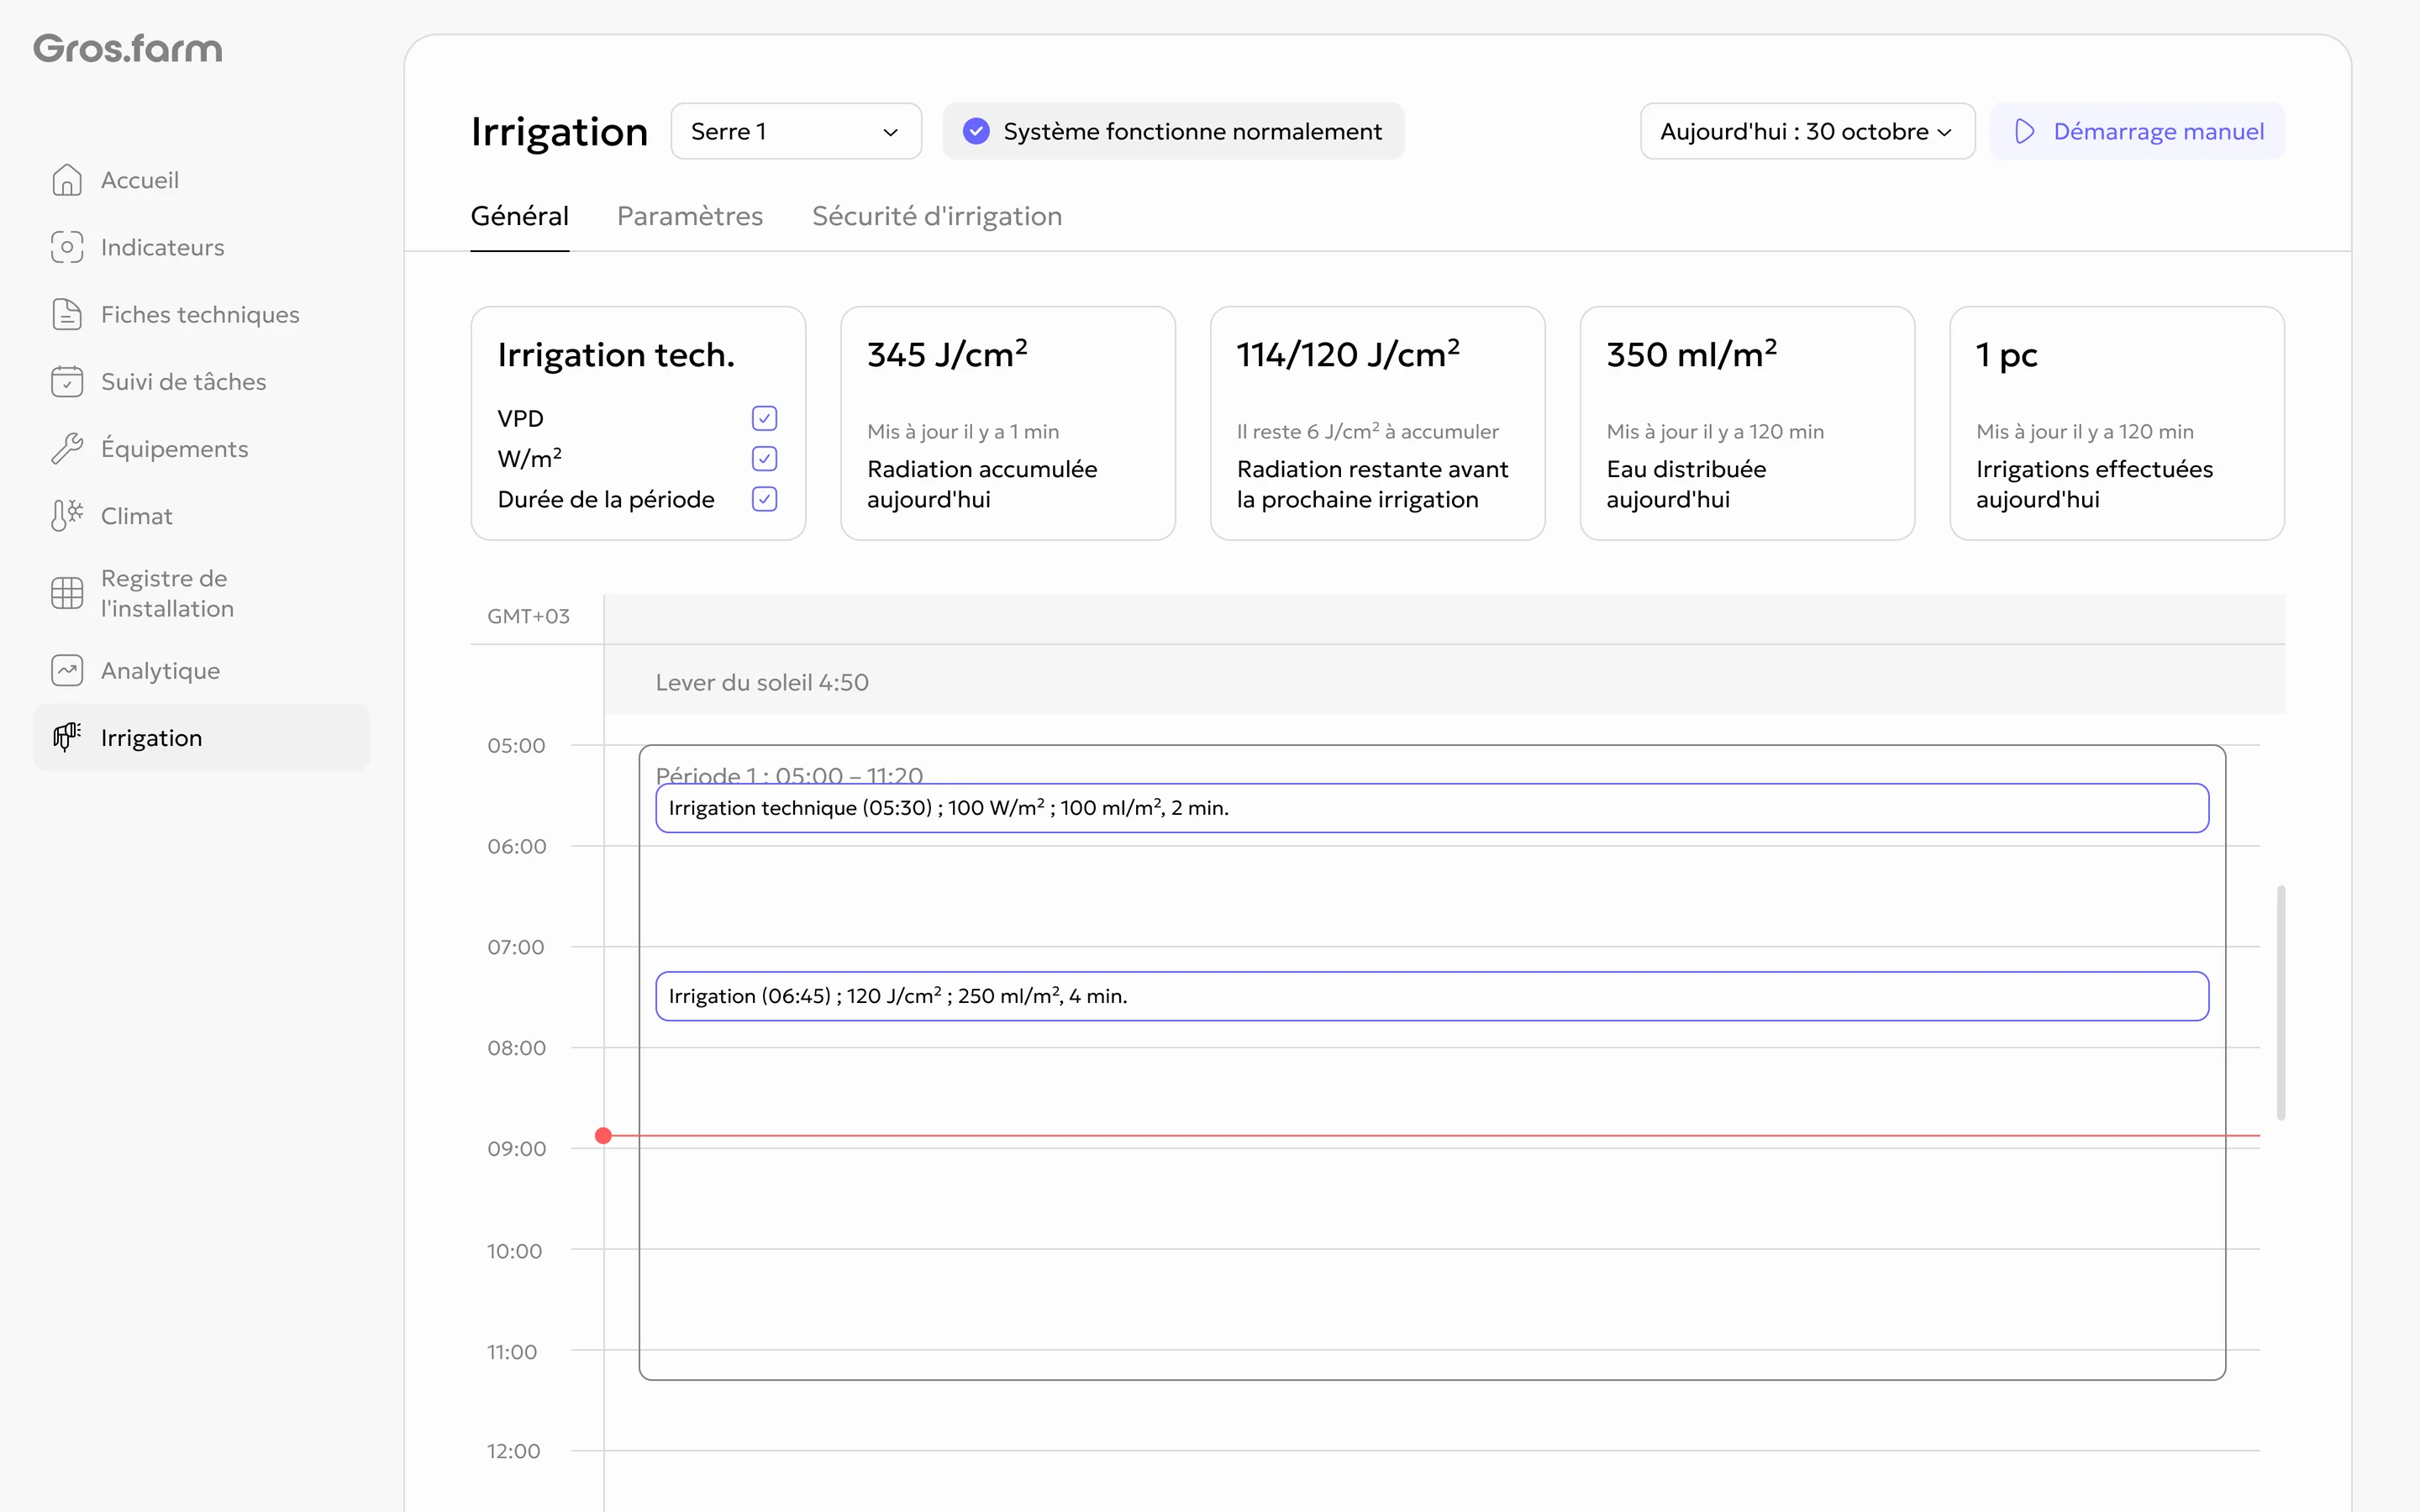Select the Irrigation (06:45) event
Screen dimensions: 2420x1512
pyautogui.click(x=1432, y=996)
